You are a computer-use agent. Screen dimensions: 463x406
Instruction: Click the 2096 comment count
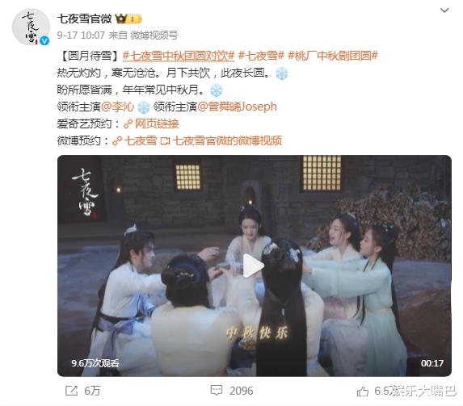(x=242, y=391)
